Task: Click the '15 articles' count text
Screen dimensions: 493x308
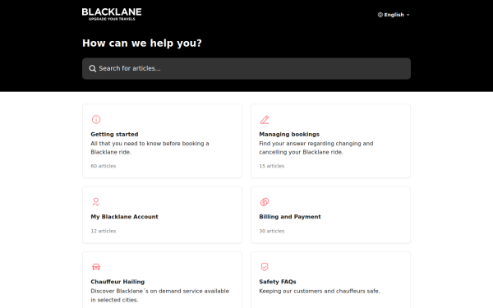Action: [272, 166]
